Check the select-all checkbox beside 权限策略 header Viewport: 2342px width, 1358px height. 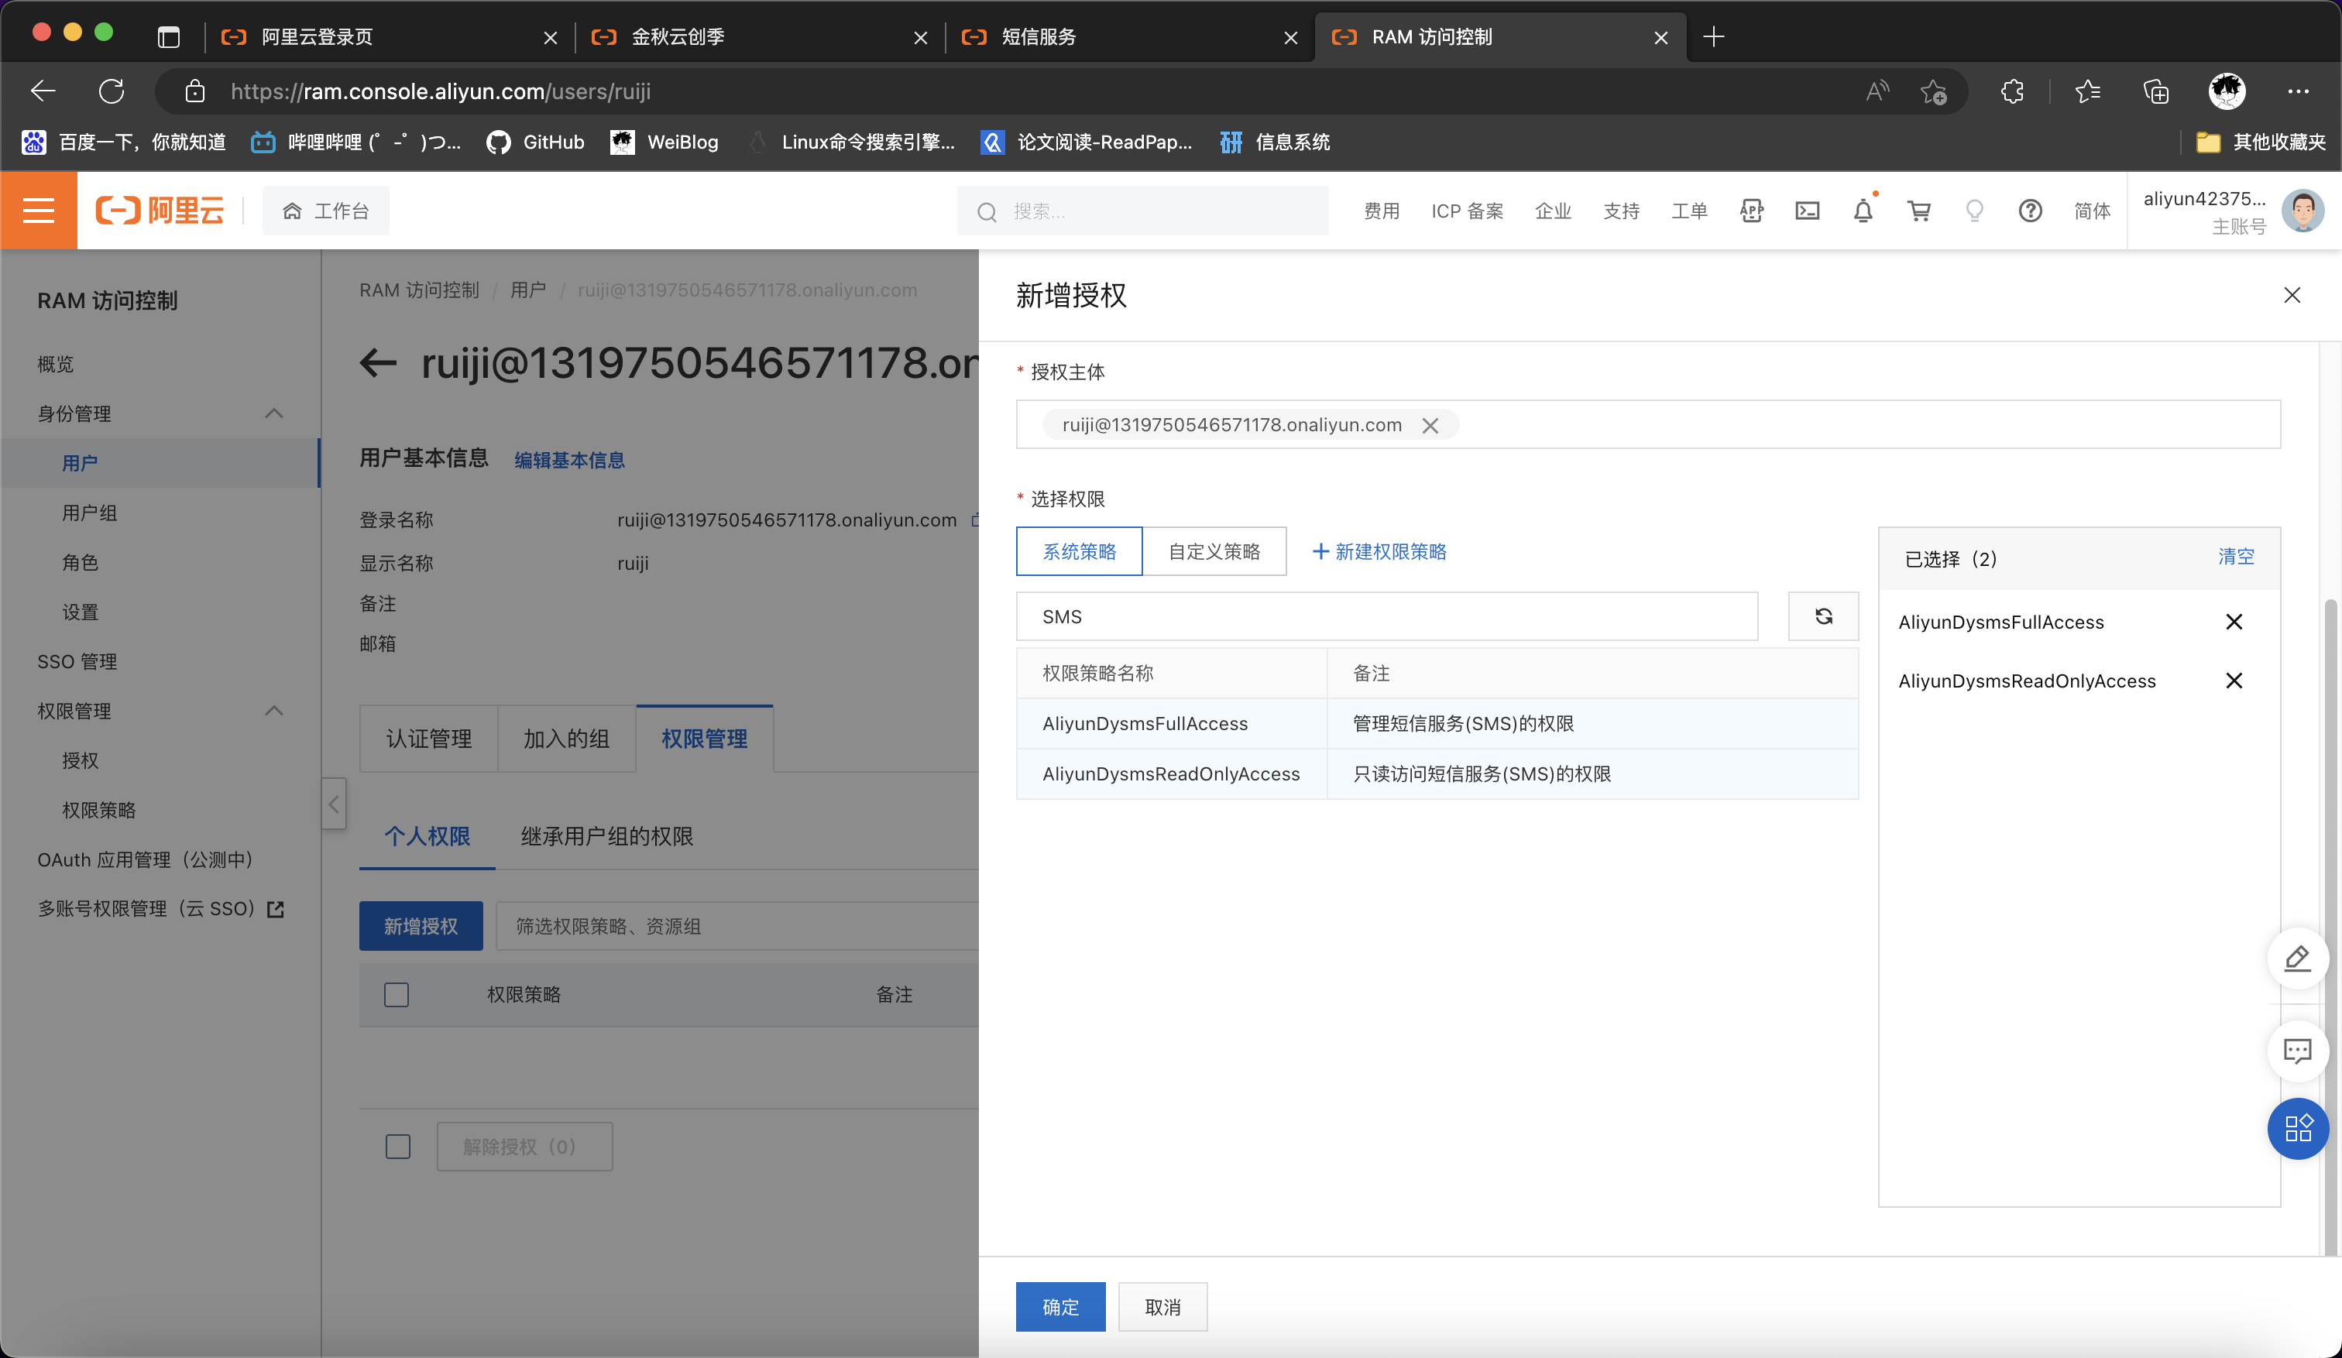(397, 995)
